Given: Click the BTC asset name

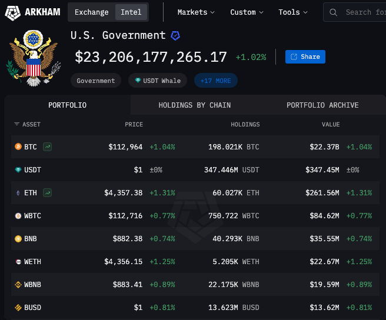Looking at the screenshot, I should pos(31,147).
